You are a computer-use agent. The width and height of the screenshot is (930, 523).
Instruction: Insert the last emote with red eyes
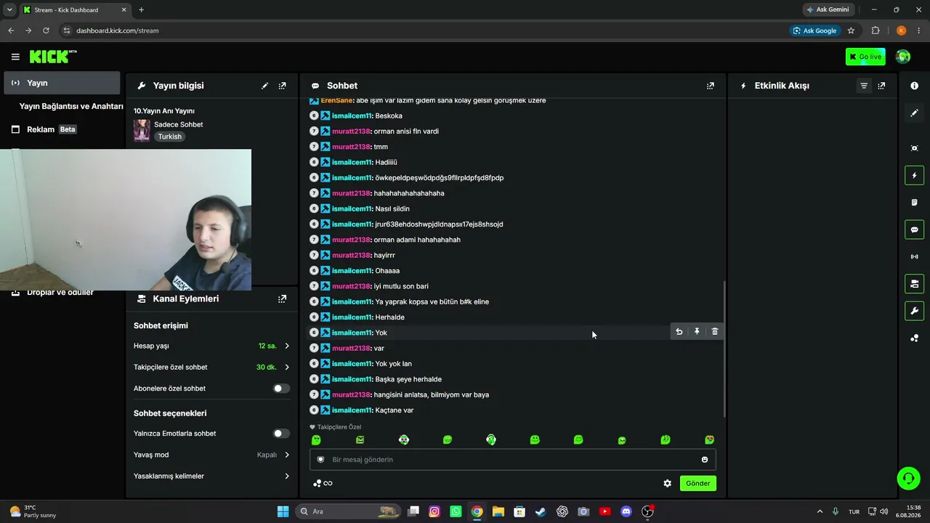[709, 439]
